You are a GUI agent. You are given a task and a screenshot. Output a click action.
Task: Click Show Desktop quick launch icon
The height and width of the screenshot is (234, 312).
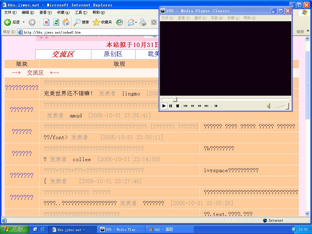35,229
